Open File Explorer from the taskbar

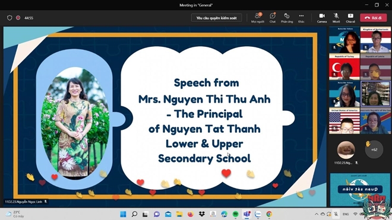pyautogui.click(x=179, y=214)
